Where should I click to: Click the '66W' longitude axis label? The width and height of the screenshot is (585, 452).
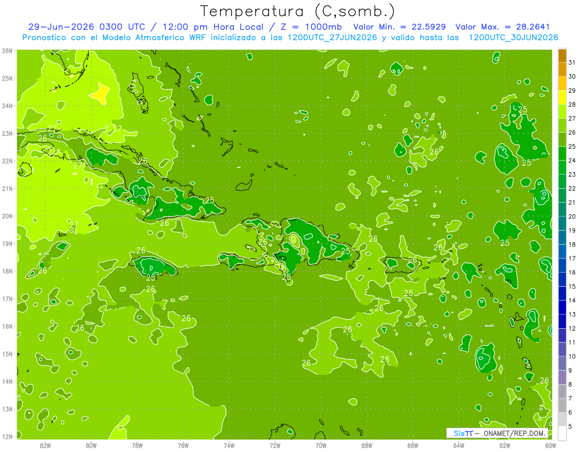point(412,445)
